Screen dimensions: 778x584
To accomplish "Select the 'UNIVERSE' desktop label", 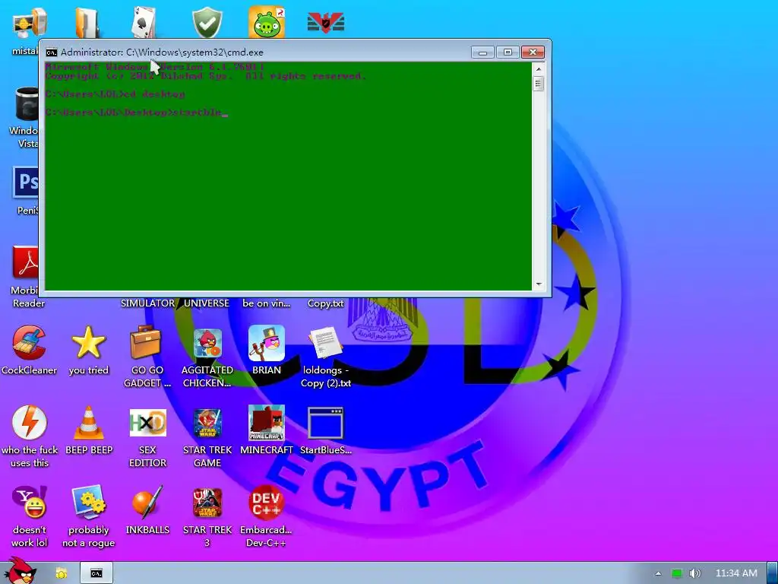I will tap(207, 303).
